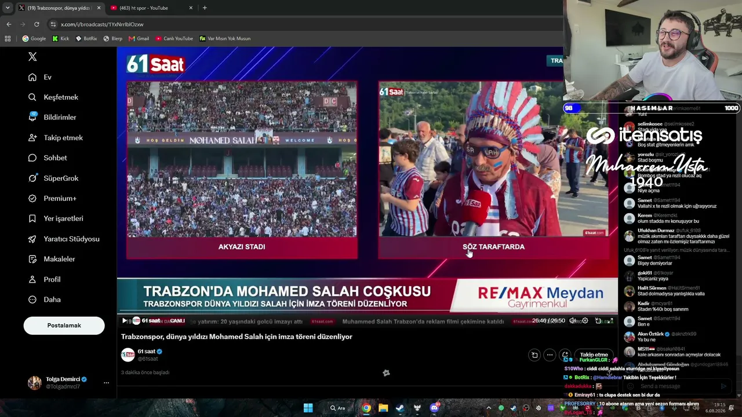Enter fullscreen on the video player
742x417 pixels.
610,321
